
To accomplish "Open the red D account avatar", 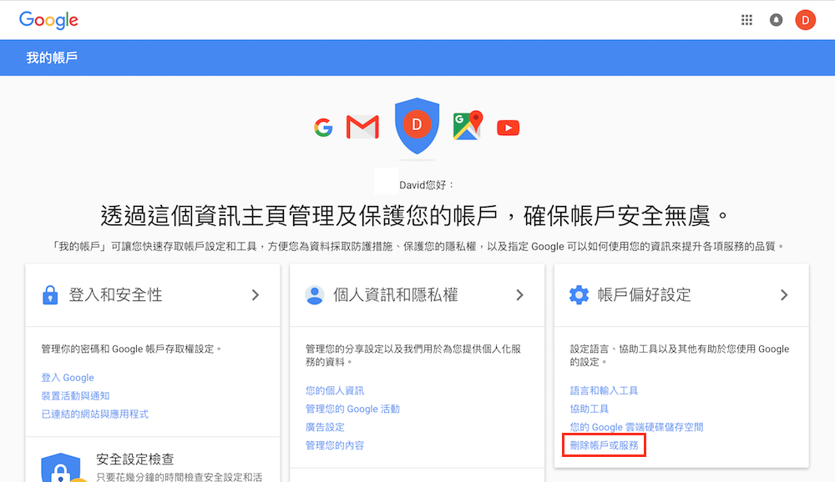I will (x=805, y=20).
